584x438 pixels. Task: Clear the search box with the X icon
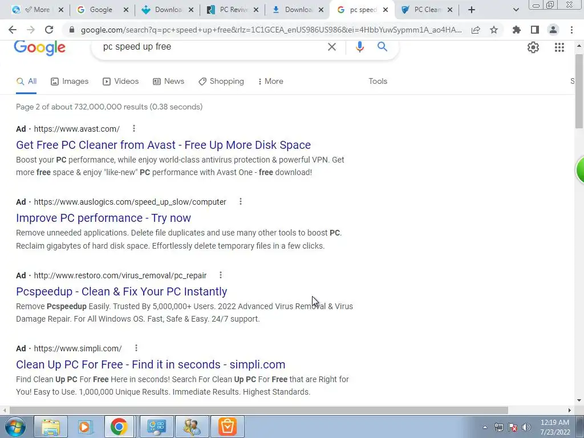pyautogui.click(x=331, y=47)
